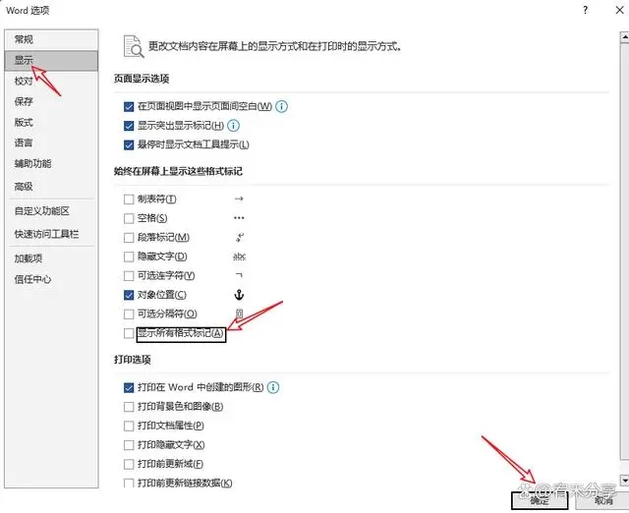
Task: Go to the 保存 options category
Action: (51, 101)
